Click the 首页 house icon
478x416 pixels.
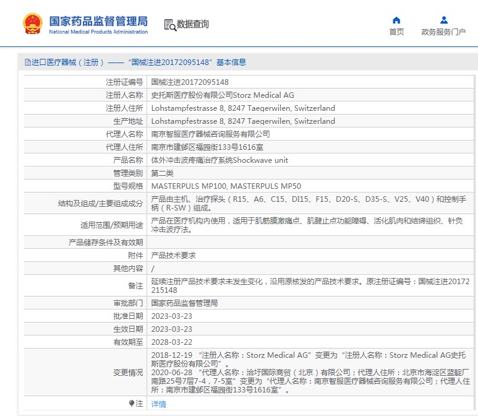click(x=396, y=20)
